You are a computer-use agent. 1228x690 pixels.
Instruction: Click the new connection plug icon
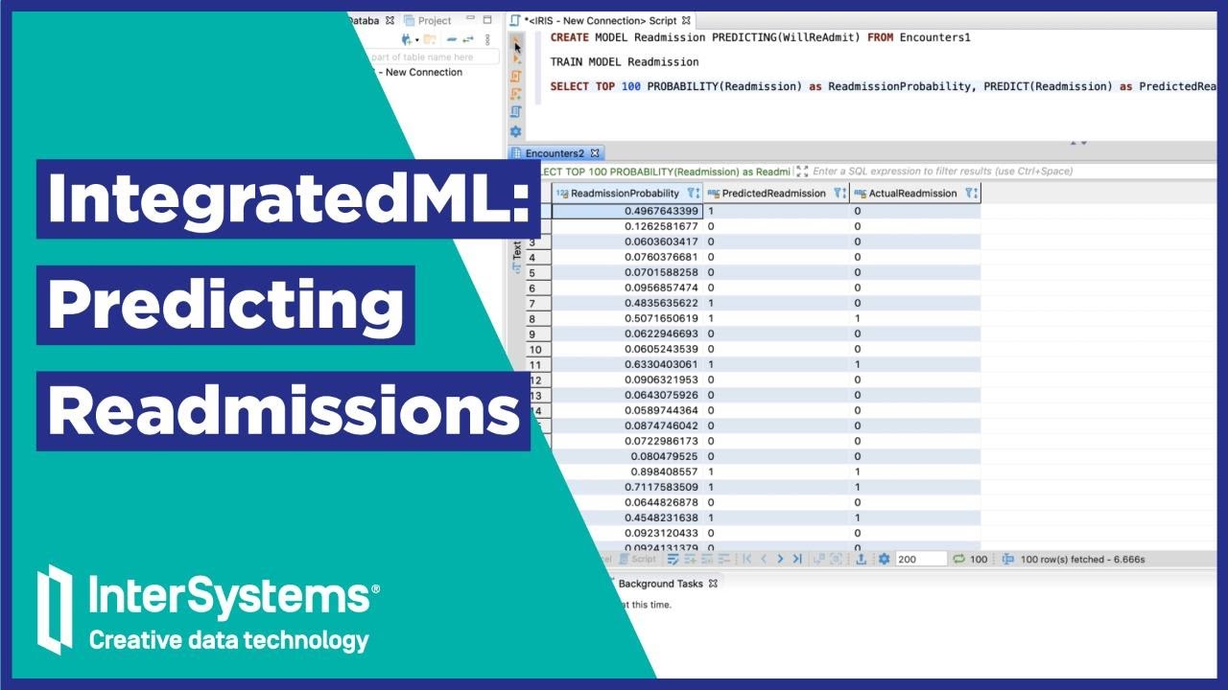click(x=407, y=39)
